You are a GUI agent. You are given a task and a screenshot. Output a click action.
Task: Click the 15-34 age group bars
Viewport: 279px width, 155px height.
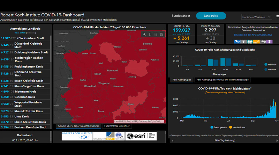pyautogui.click(x=213, y=63)
